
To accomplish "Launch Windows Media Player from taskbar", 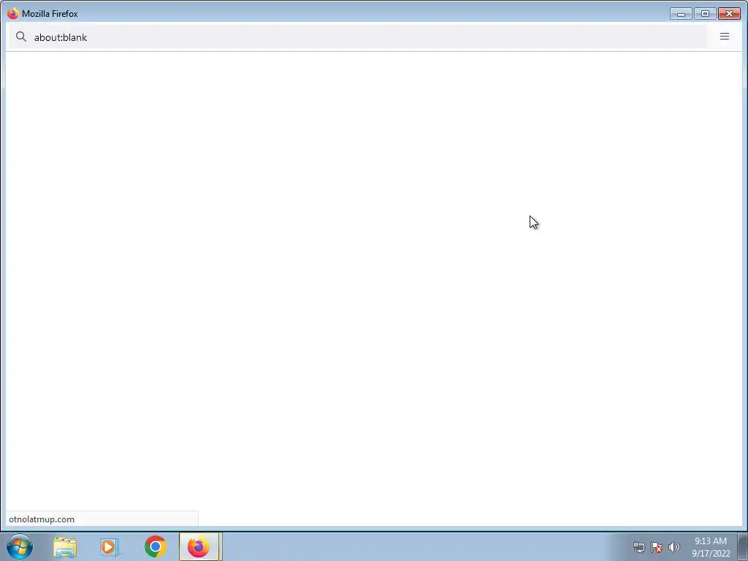I will click(x=110, y=546).
